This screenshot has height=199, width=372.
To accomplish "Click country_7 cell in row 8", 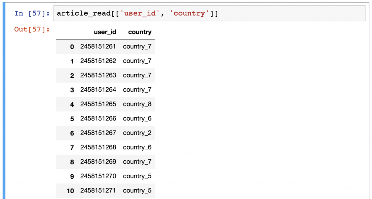I will point(137,162).
